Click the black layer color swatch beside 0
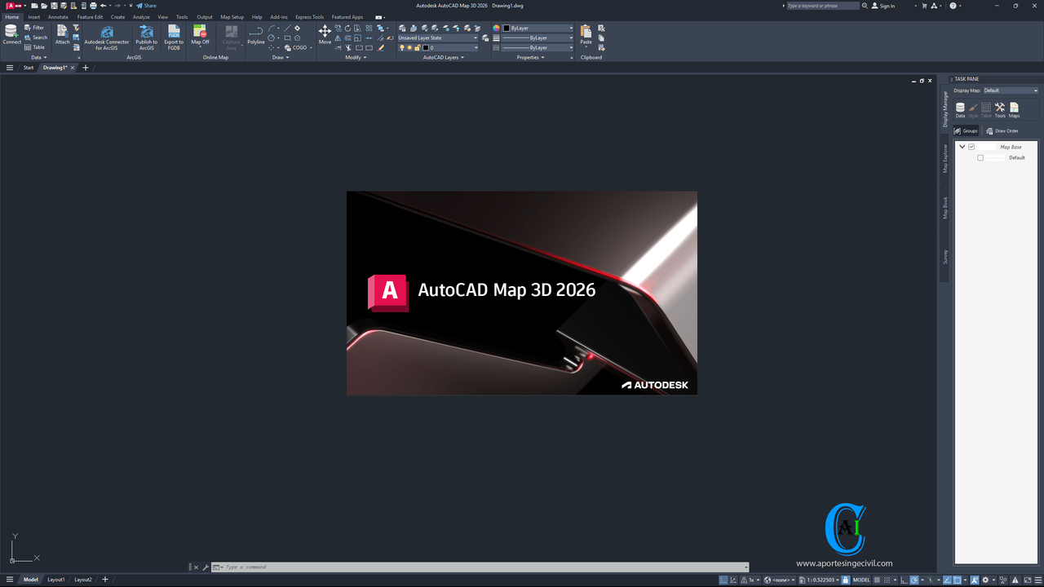Image resolution: width=1044 pixels, height=587 pixels. (x=426, y=47)
